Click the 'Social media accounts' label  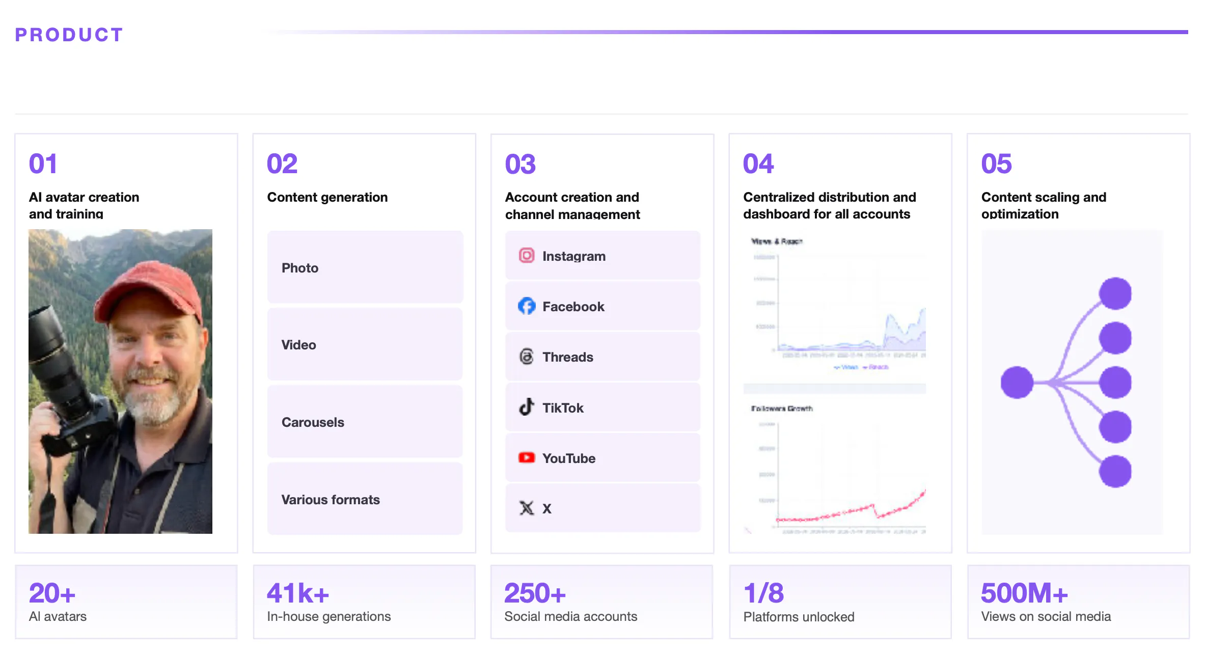571,616
